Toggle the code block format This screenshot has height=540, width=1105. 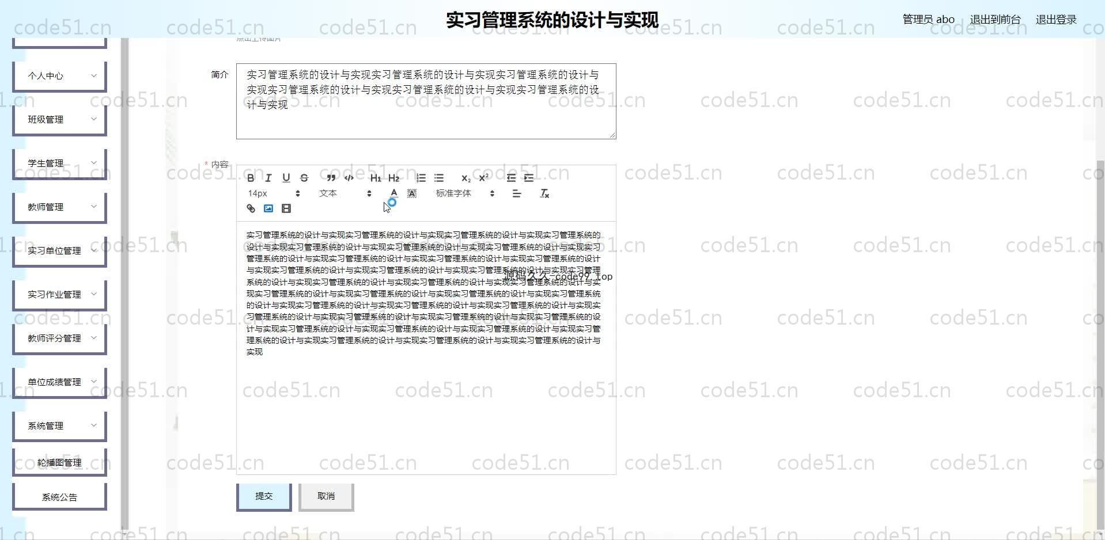tap(349, 178)
